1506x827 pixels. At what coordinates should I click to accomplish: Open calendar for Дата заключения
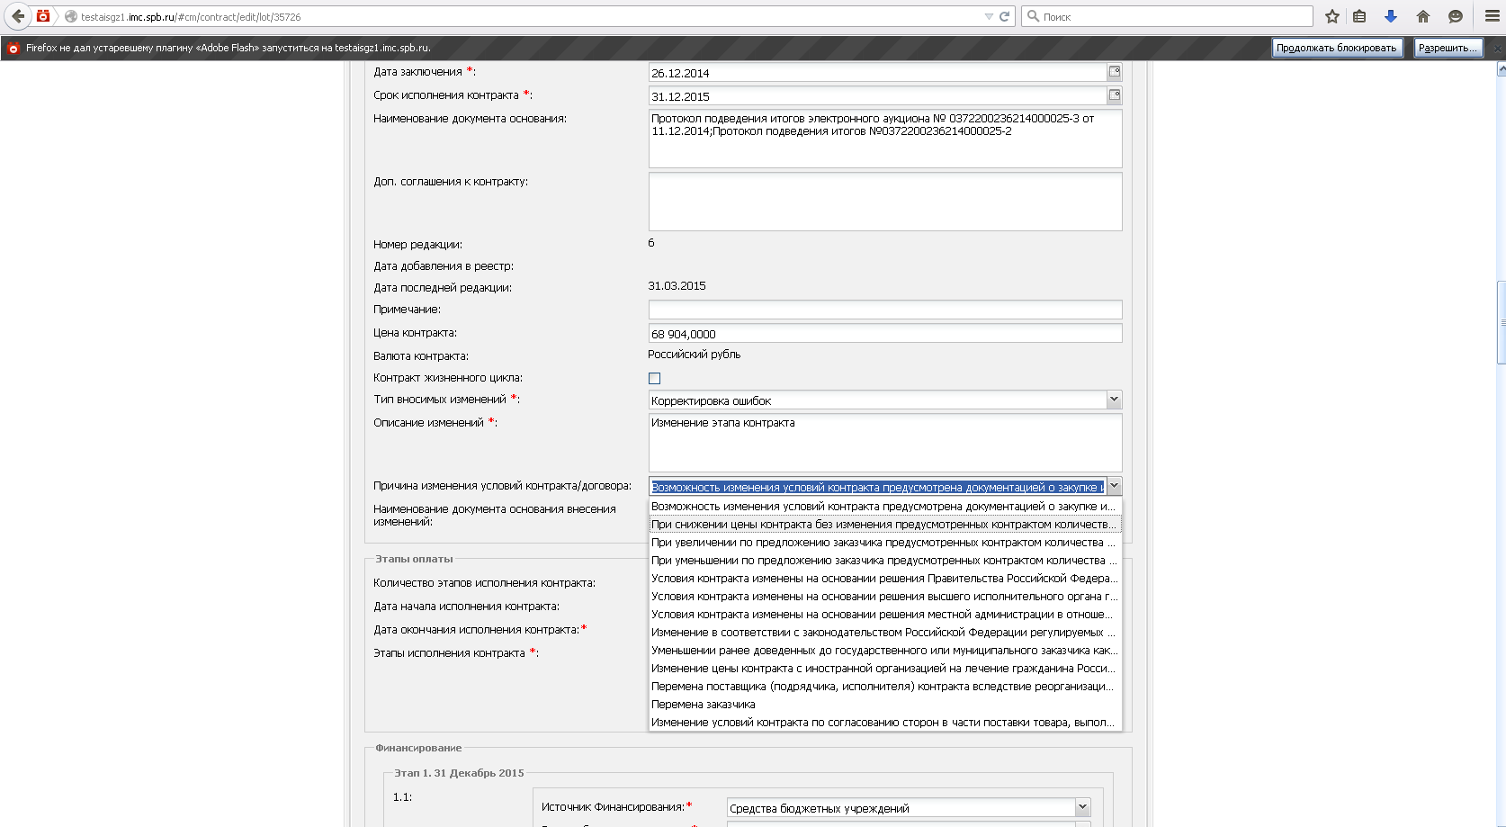(1115, 72)
